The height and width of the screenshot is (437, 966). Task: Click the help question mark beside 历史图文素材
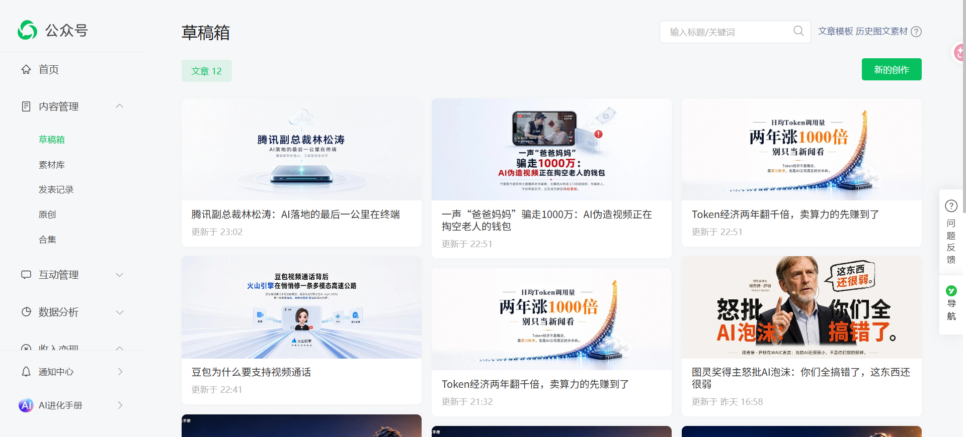[917, 32]
